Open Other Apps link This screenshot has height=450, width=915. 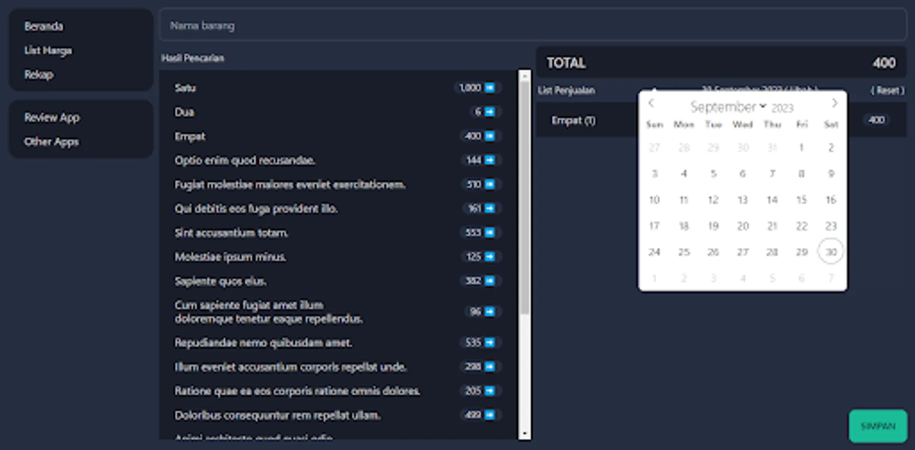[52, 142]
